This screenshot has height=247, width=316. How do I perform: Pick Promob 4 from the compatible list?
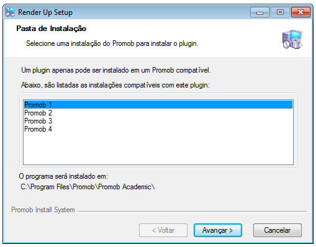tap(158, 129)
